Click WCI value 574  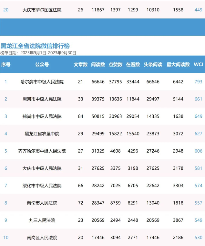199,186
